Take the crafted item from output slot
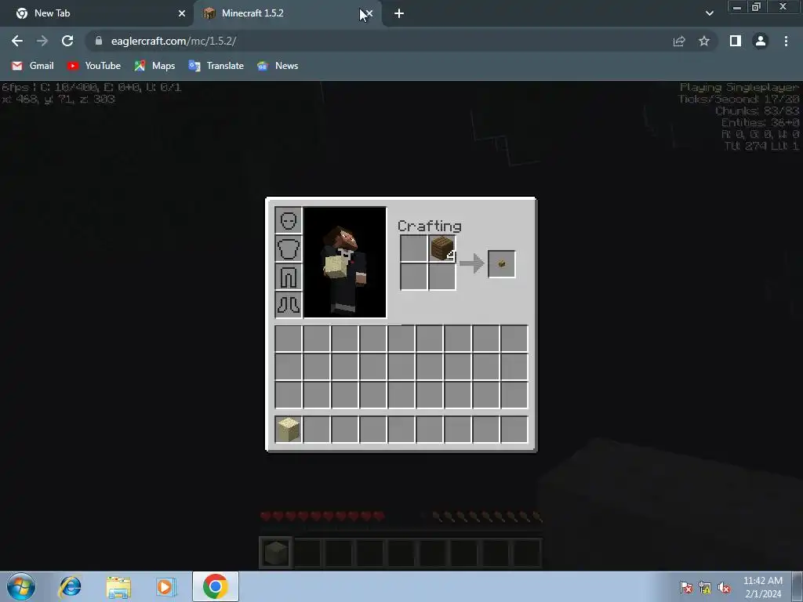Viewport: 803px width, 602px height. (501, 263)
